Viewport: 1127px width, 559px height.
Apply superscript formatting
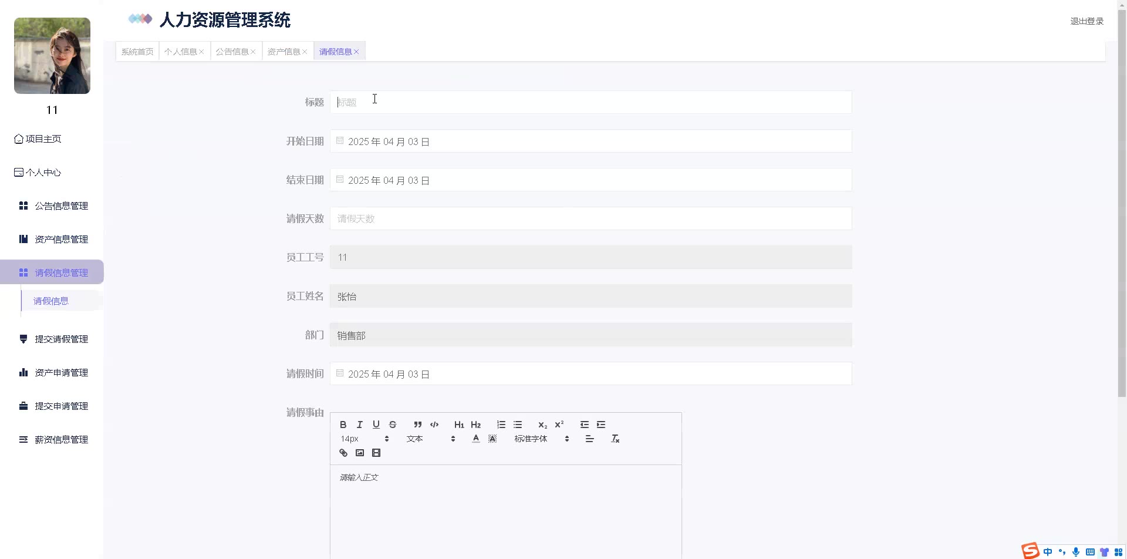(559, 425)
